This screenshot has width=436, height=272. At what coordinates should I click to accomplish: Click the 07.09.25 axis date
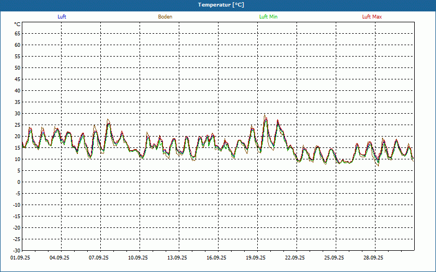tap(99, 258)
